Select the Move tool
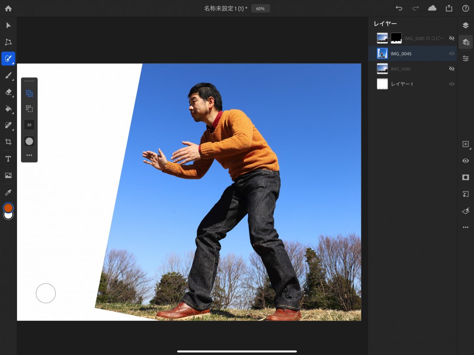 (x=8, y=26)
